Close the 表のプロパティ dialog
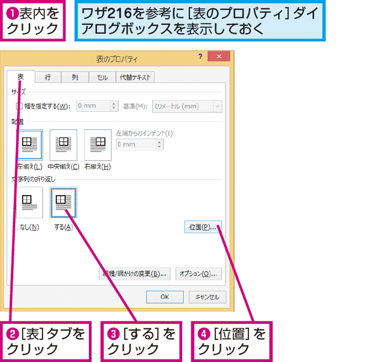The height and width of the screenshot is (362, 368). (219, 56)
